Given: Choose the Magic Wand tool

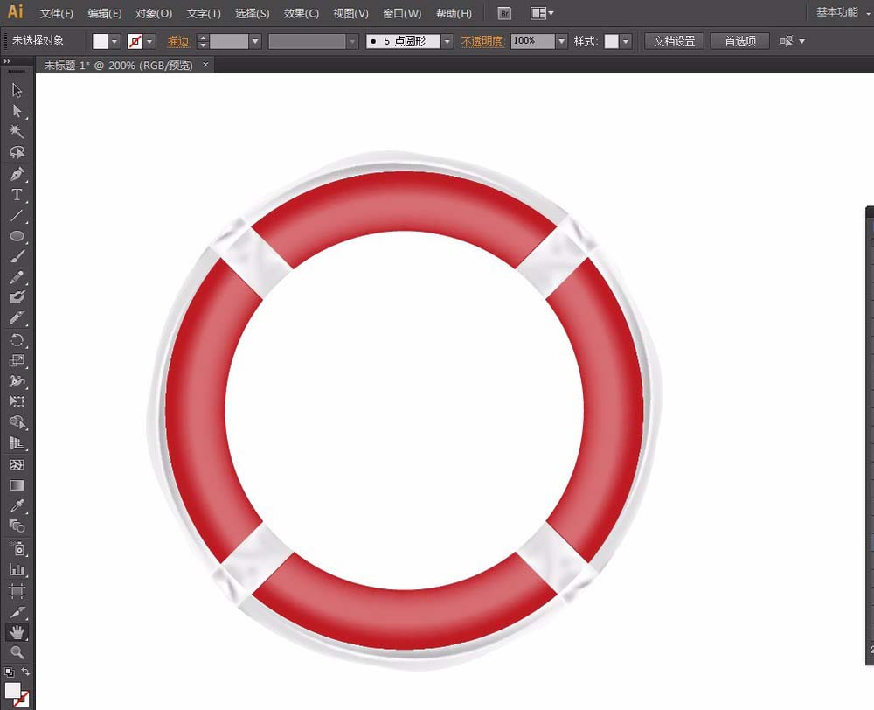Looking at the screenshot, I should point(17,131).
